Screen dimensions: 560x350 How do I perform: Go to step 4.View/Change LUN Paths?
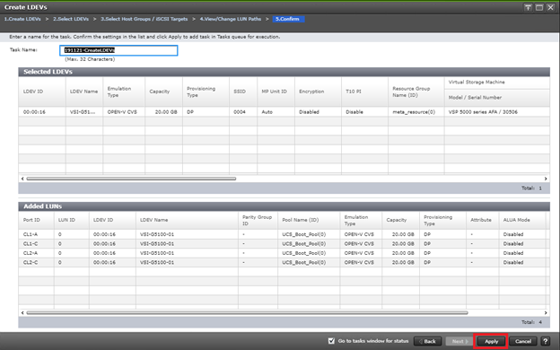click(231, 19)
